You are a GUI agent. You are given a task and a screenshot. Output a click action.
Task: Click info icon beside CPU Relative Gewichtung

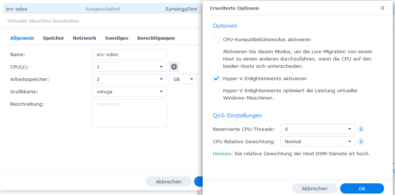click(361, 141)
